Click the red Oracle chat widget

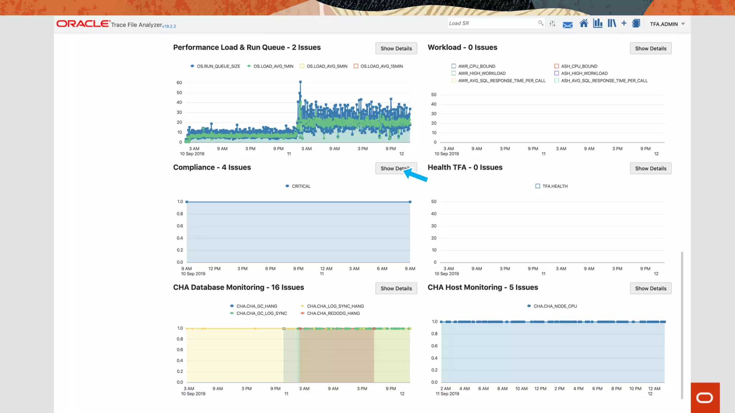coord(705,398)
